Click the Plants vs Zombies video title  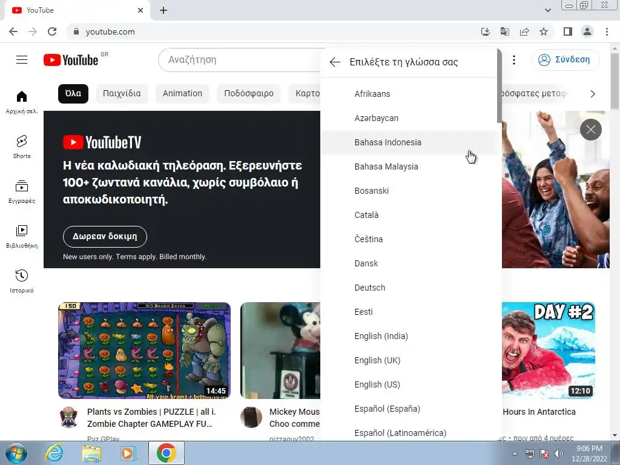pyautogui.click(x=151, y=418)
